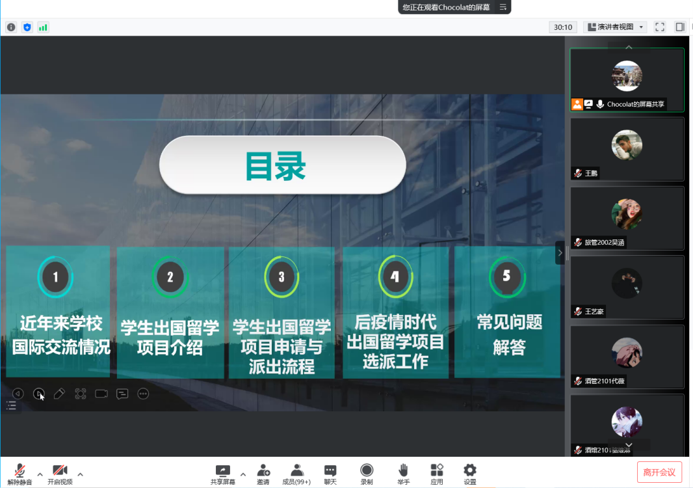Viewport: 693px width, 488px height.
Task: Select the pen tool on the slide toolbar
Action: [59, 394]
